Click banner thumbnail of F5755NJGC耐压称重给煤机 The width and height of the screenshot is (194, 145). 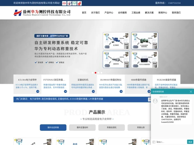point(145,41)
